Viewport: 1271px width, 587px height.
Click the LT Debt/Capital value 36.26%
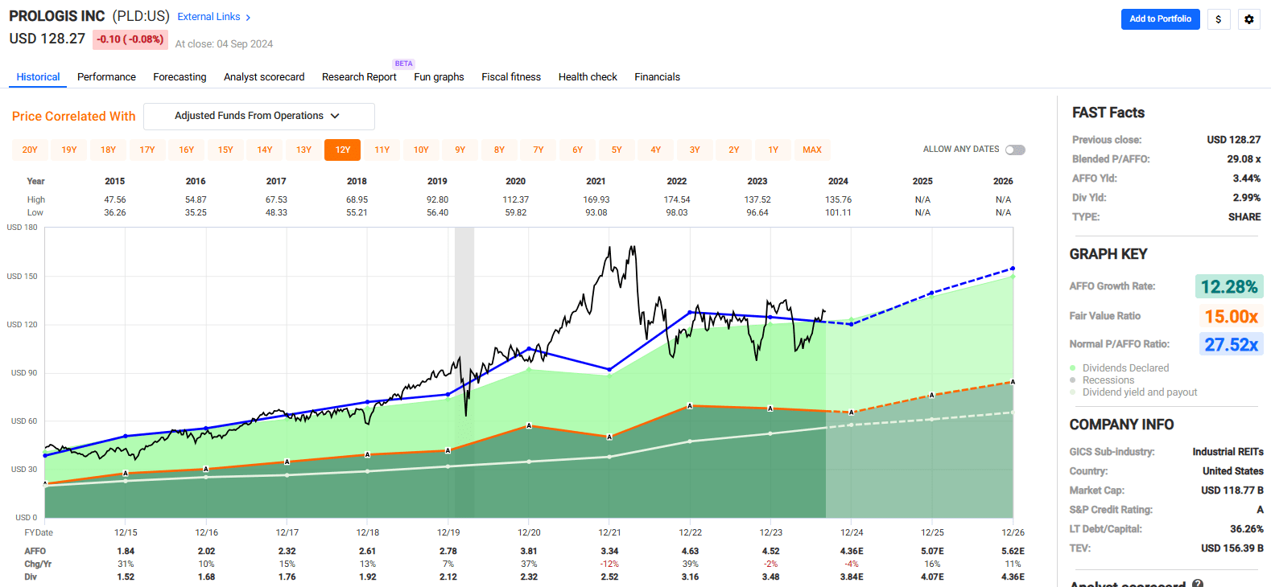(1247, 529)
